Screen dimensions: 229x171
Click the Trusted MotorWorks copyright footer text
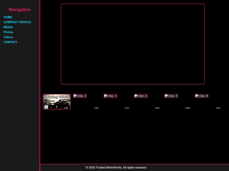point(116,168)
